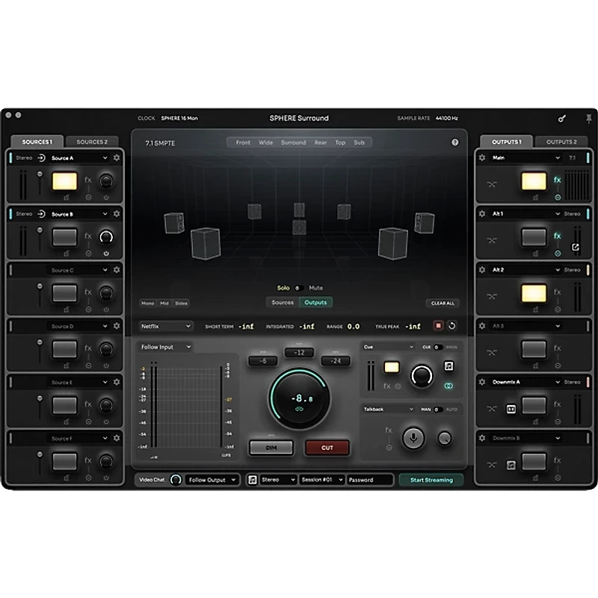Expand the Source B selection dropdown
598x598 pixels.
[x=105, y=215]
